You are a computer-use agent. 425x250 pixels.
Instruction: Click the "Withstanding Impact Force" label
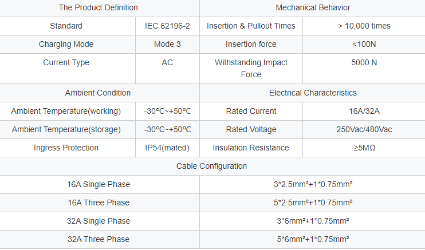[251, 68]
